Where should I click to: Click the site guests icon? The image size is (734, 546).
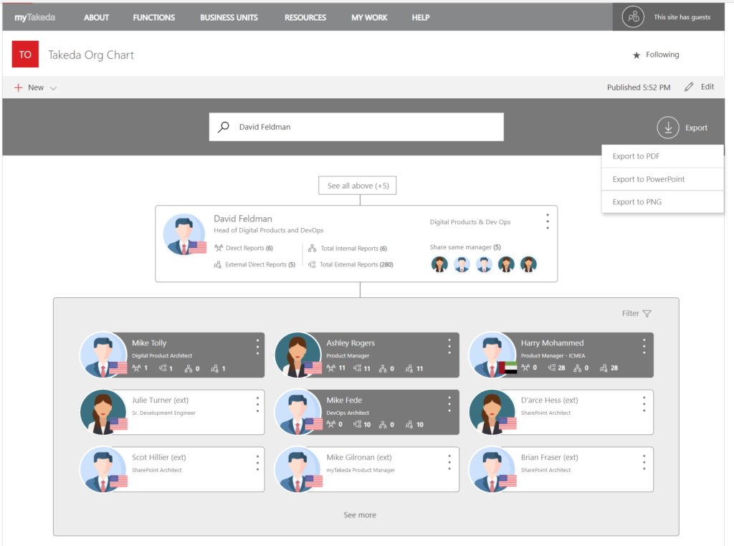pyautogui.click(x=633, y=17)
